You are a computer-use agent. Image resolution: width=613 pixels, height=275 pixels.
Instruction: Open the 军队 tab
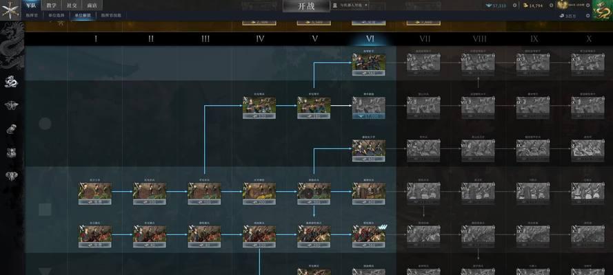(x=32, y=5)
